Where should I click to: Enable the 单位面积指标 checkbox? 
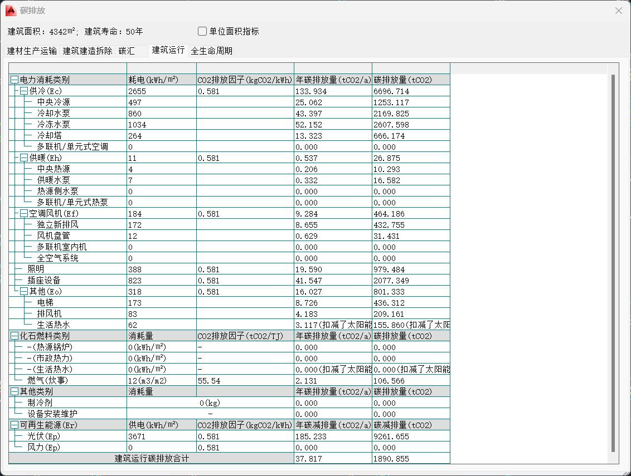point(202,31)
